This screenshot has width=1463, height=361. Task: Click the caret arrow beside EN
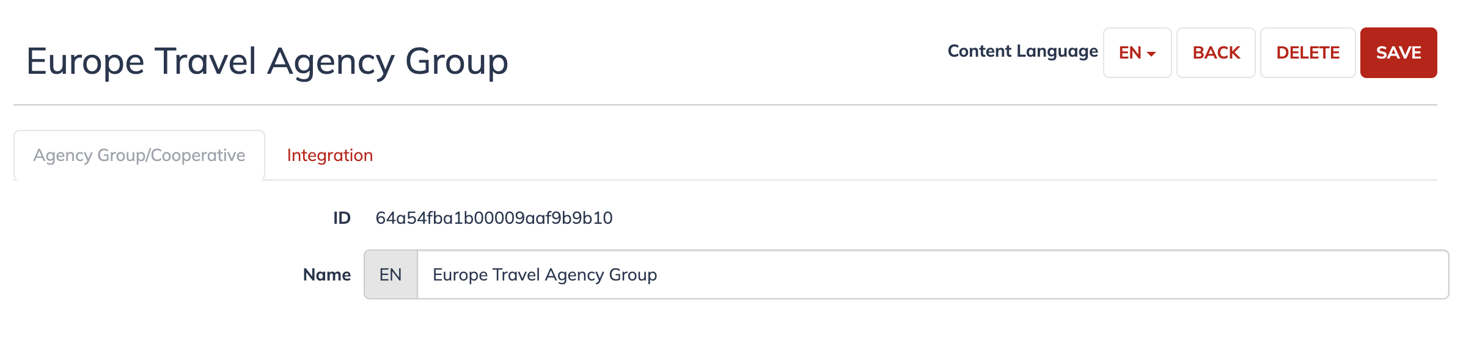(x=1151, y=54)
